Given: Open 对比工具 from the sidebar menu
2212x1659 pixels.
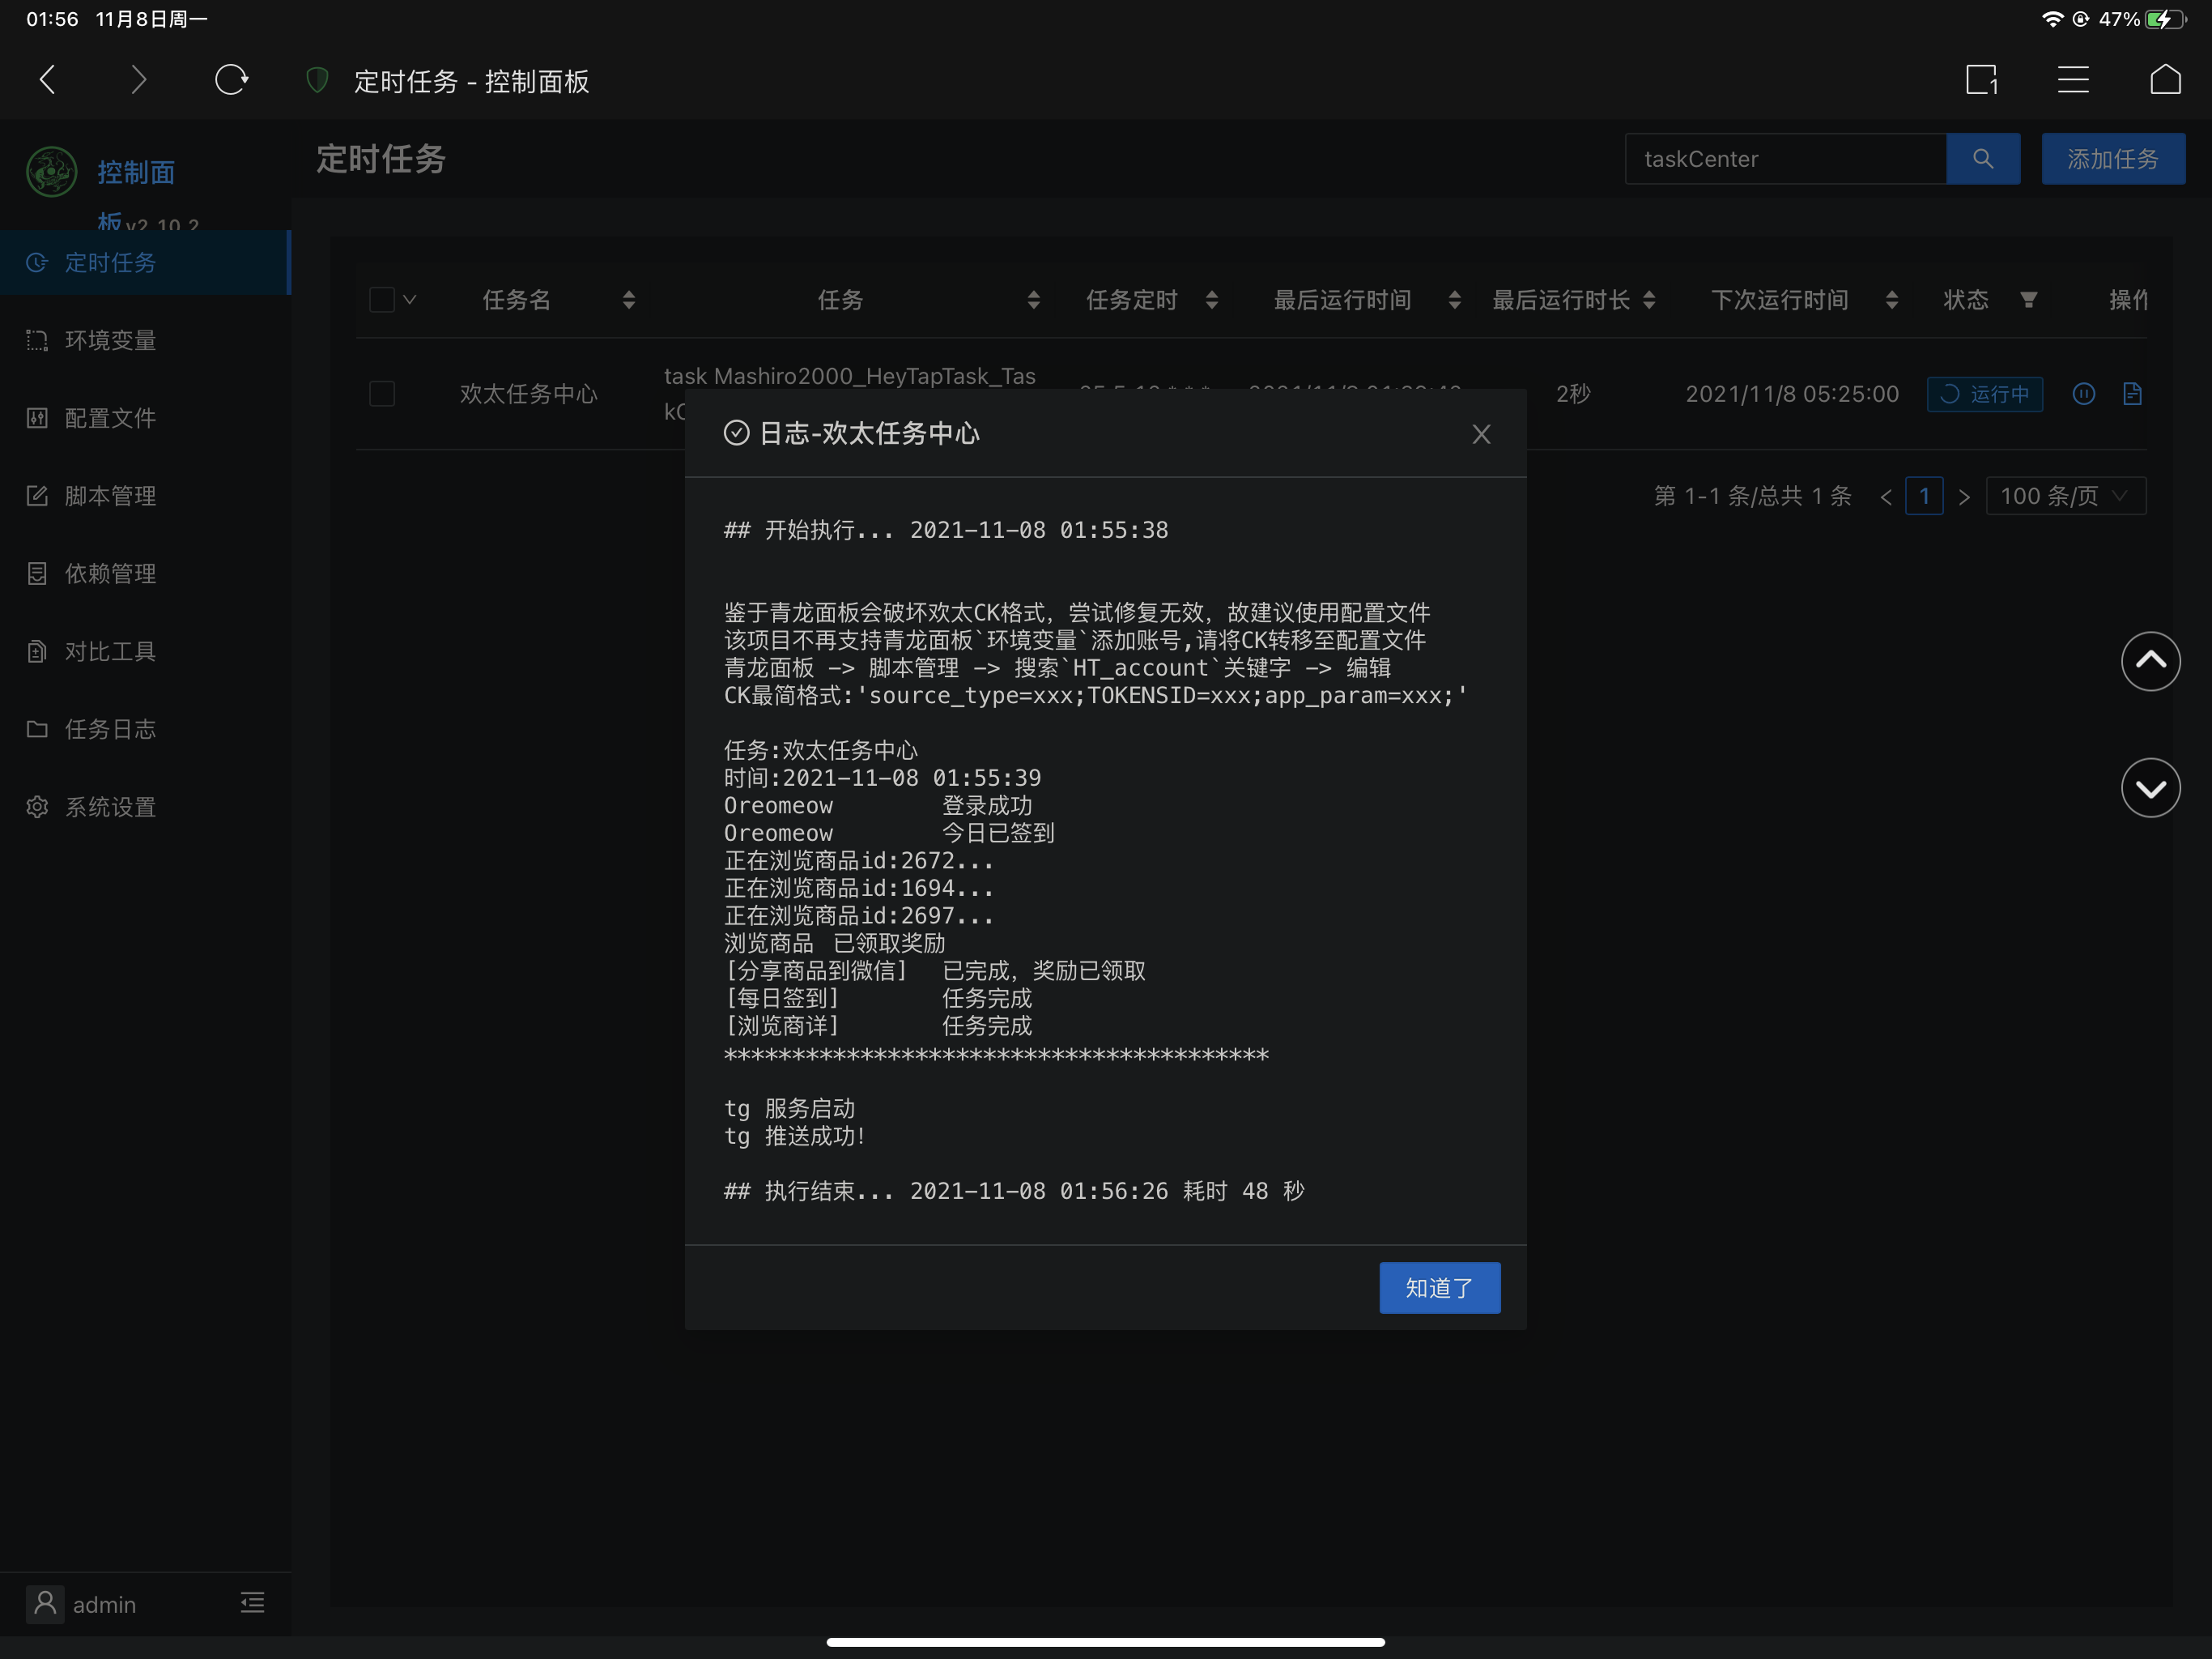Looking at the screenshot, I should (110, 650).
